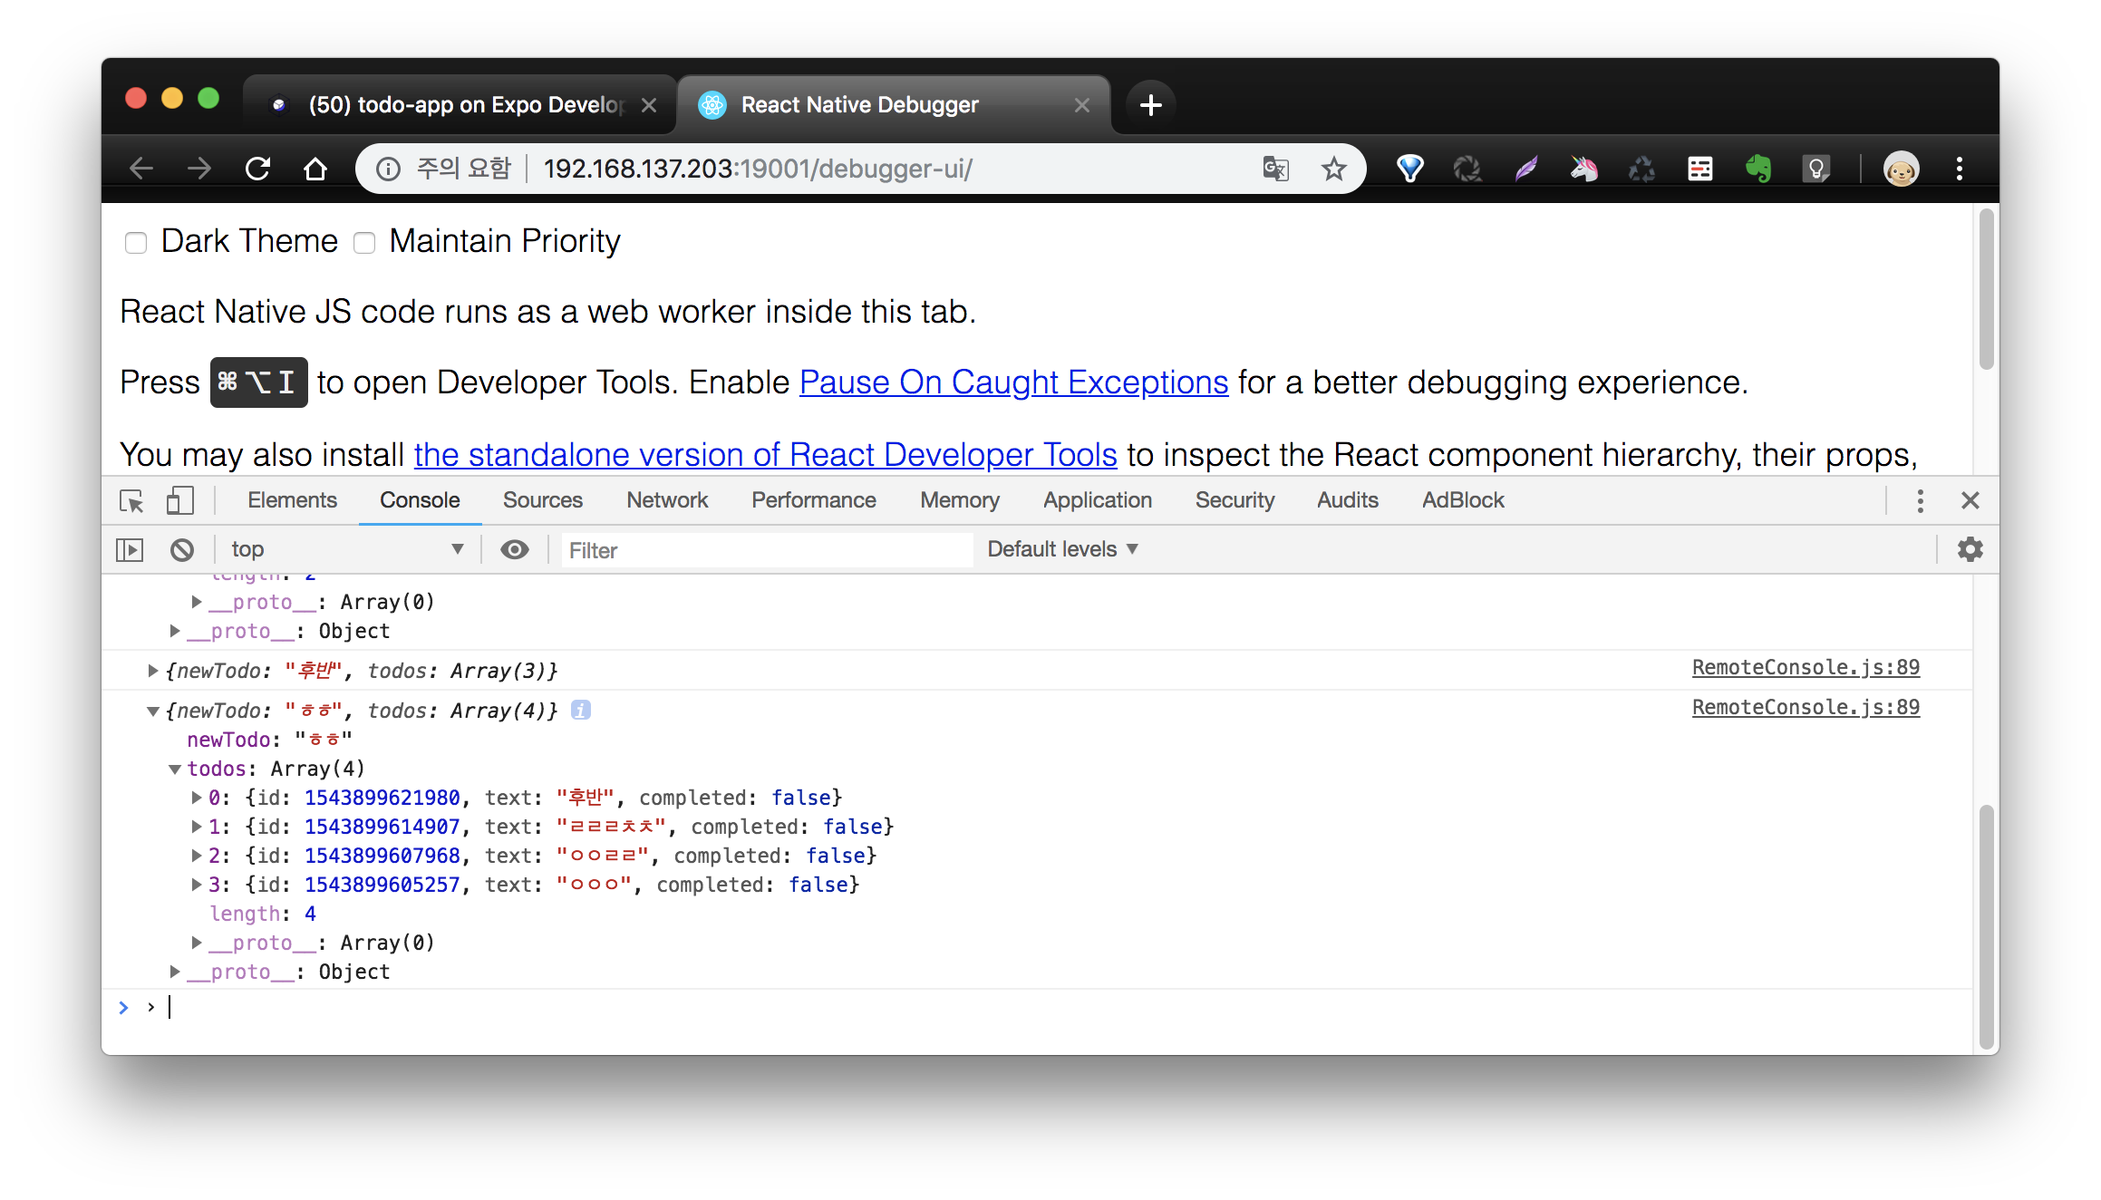The image size is (2101, 1200).
Task: Open the top JavaScript context dropdown
Action: [x=346, y=549]
